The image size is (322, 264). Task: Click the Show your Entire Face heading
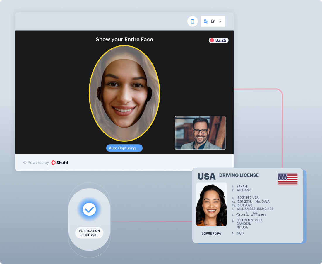(124, 39)
